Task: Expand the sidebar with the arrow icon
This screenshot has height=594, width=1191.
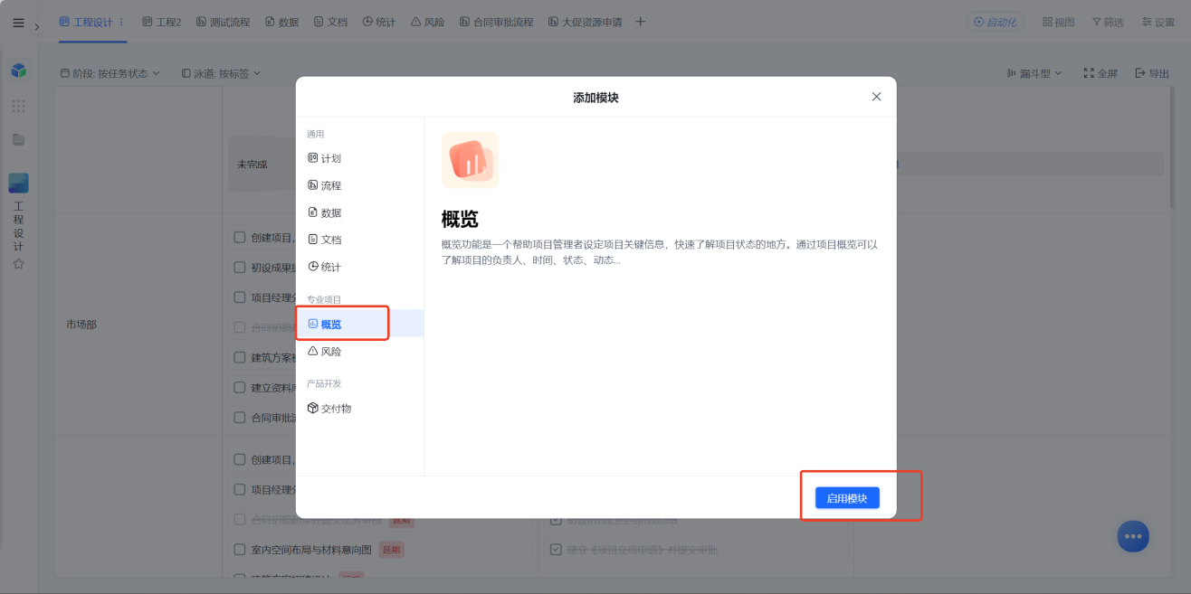Action: pyautogui.click(x=37, y=27)
